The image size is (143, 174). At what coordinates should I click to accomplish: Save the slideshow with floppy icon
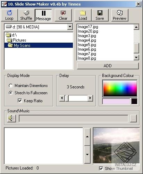click(x=100, y=15)
